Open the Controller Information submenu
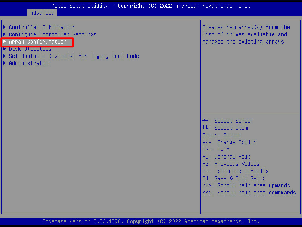 click(42, 27)
